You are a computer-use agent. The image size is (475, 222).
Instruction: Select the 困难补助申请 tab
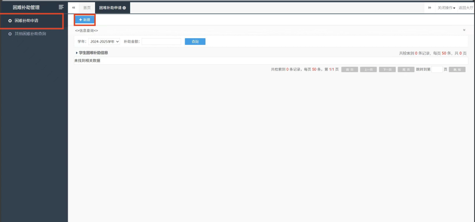click(113, 8)
